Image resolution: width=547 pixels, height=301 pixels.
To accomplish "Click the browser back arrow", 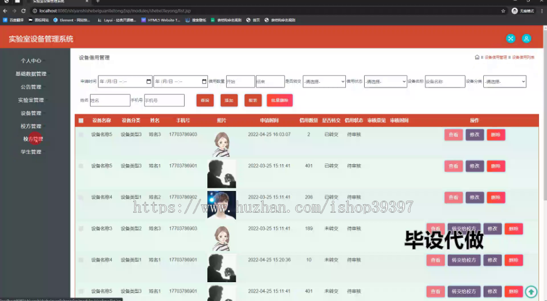I will [5, 11].
